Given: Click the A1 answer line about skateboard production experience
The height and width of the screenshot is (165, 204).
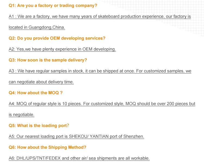Looking at the screenshot, I should (100, 16).
